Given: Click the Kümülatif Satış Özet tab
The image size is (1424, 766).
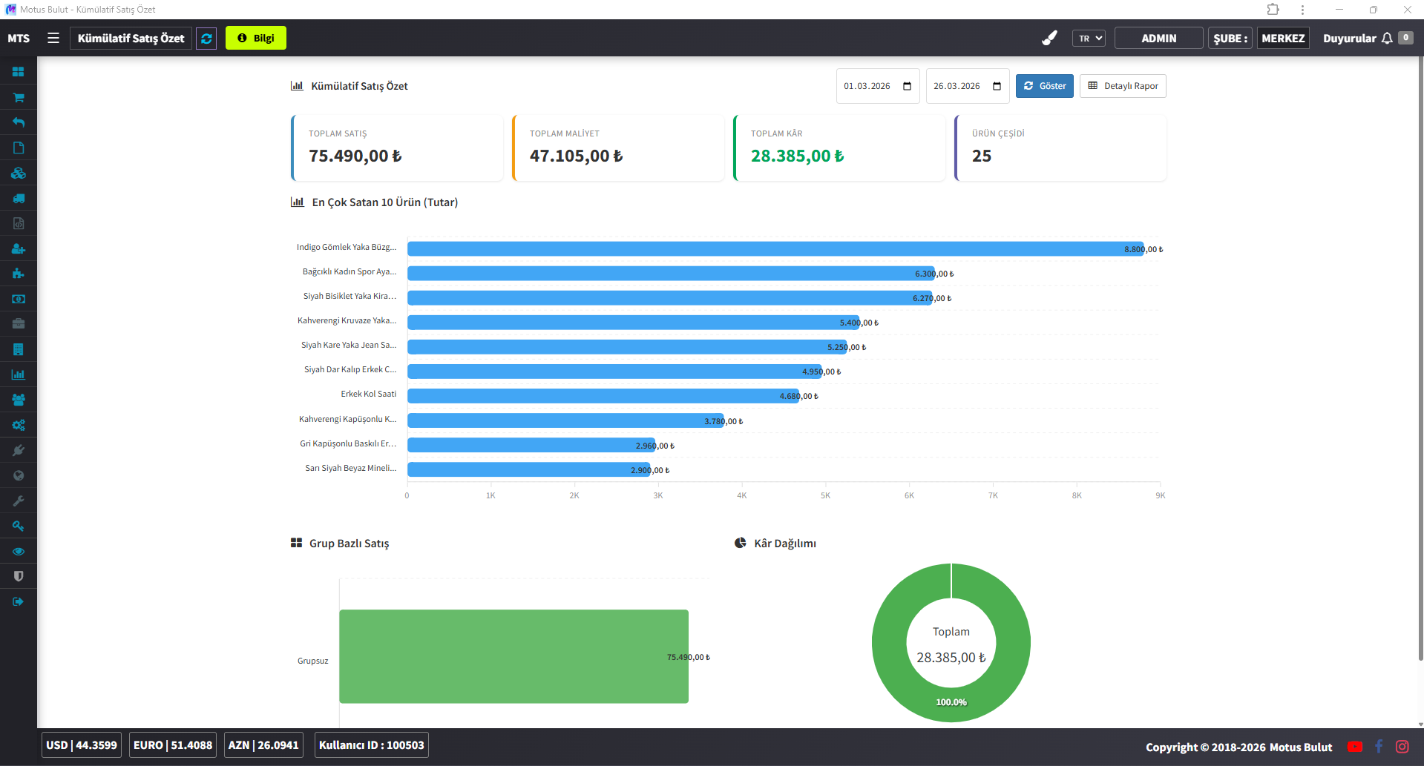Looking at the screenshot, I should 131,39.
